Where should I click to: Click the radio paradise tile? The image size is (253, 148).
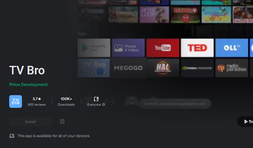coord(232,68)
